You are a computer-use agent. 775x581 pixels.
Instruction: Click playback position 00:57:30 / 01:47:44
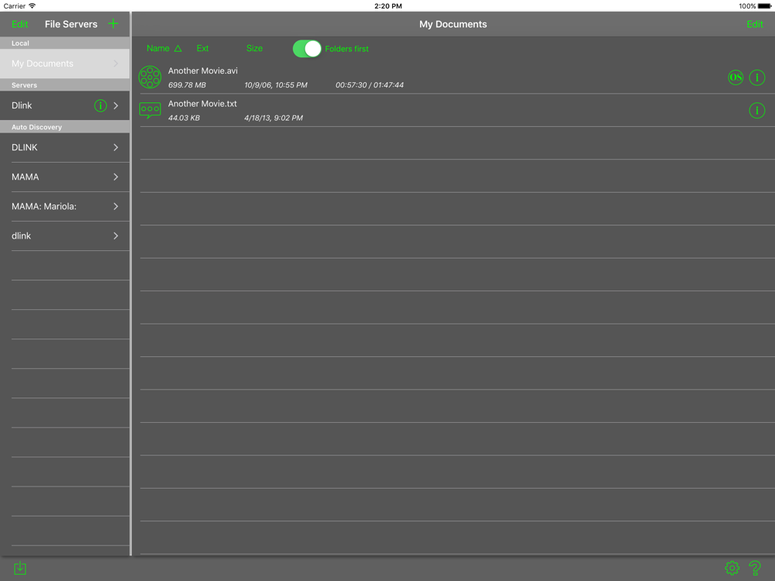[x=369, y=85]
